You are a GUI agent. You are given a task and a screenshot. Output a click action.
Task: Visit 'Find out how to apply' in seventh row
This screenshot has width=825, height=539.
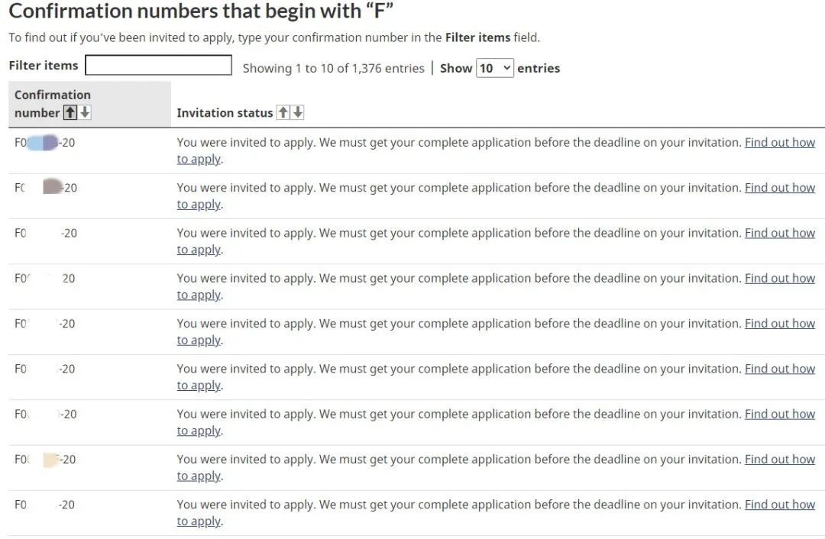point(780,414)
